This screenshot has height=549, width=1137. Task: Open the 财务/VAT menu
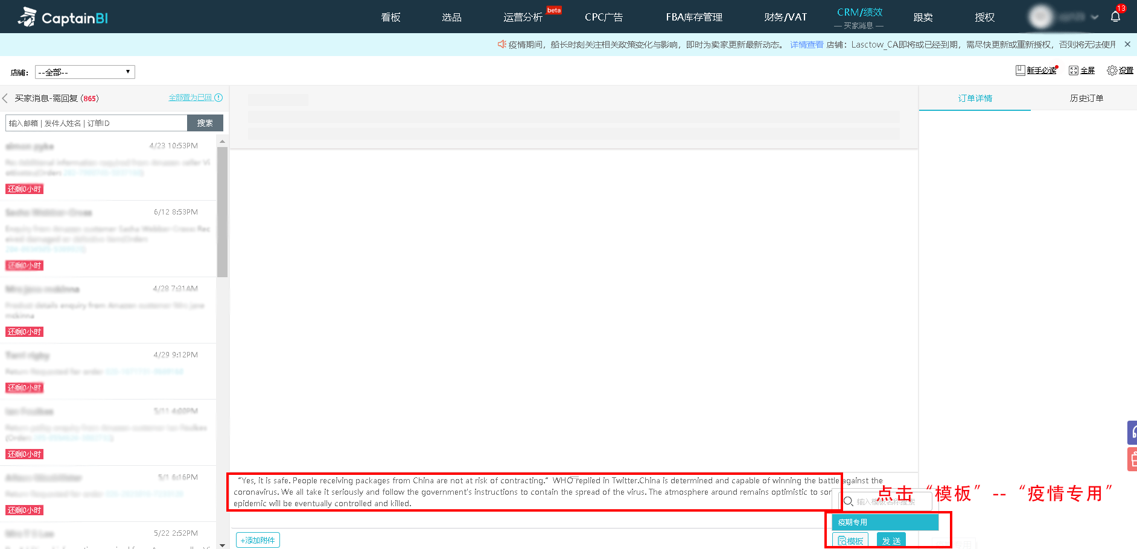coord(785,17)
